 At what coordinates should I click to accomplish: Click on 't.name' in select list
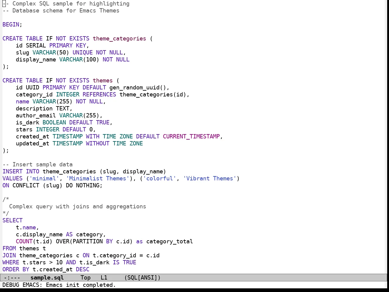click(x=26, y=228)
